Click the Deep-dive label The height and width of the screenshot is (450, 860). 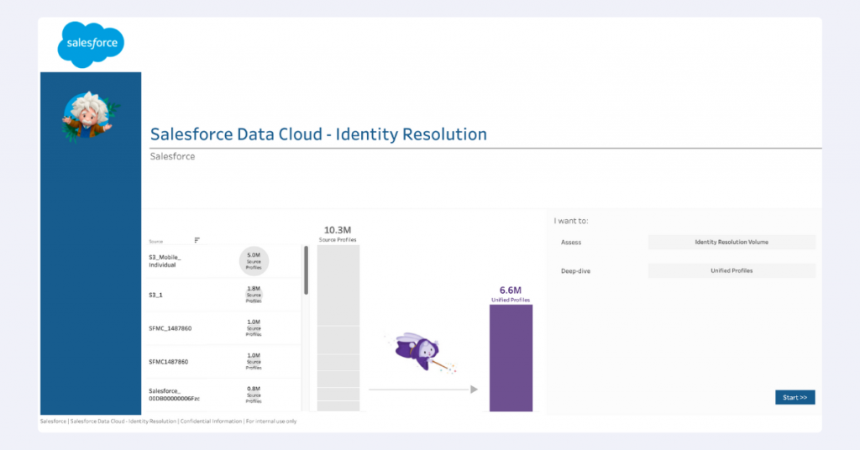point(575,271)
